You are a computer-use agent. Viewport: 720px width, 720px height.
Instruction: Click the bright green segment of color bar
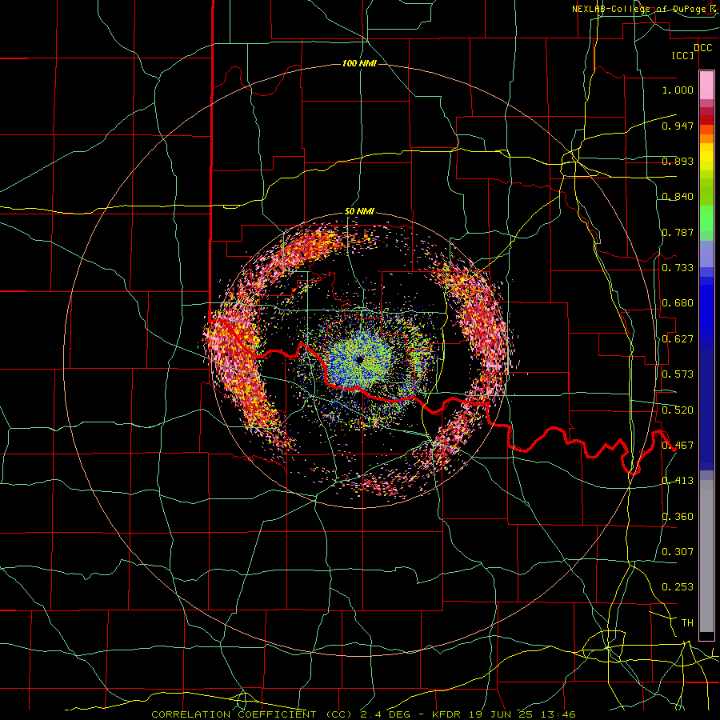[706, 218]
